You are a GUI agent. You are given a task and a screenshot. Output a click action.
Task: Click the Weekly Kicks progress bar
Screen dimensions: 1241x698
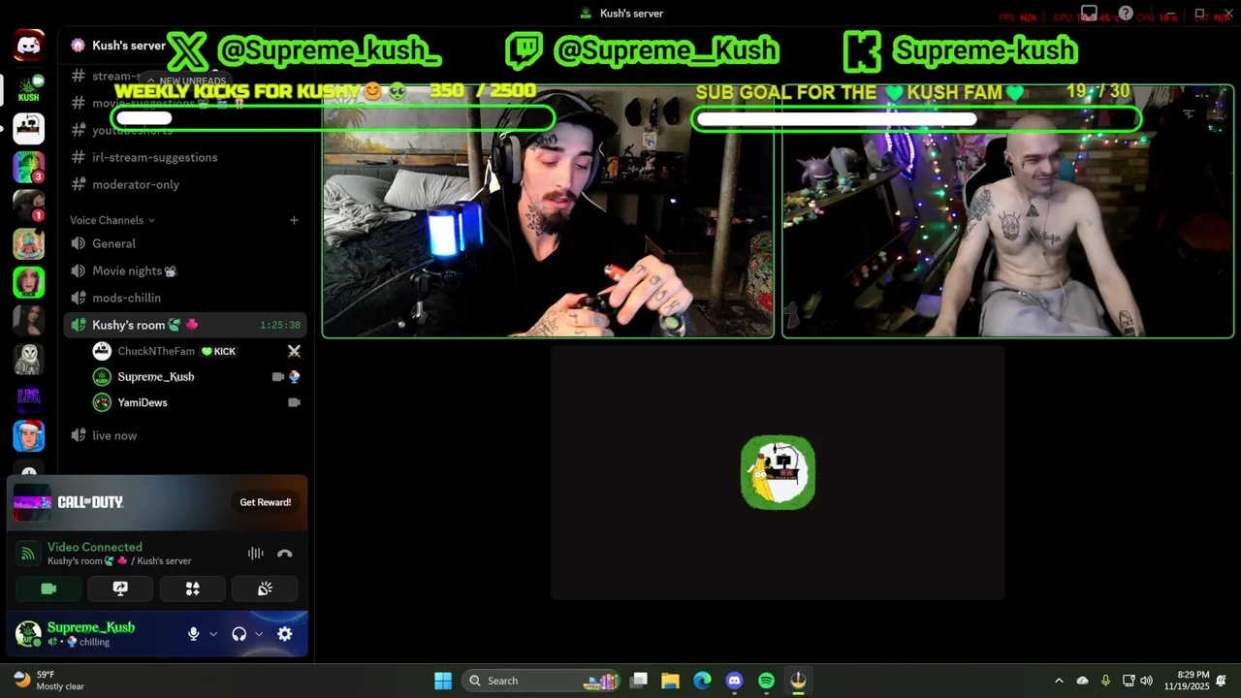click(x=334, y=118)
